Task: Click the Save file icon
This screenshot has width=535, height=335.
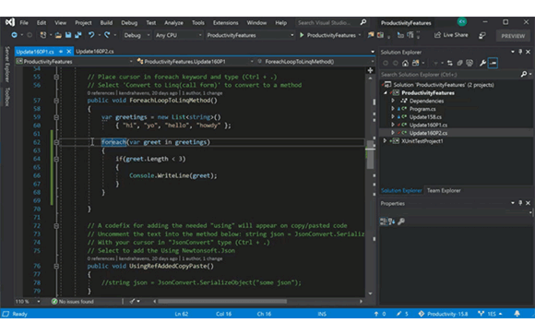Action: pyautogui.click(x=68, y=35)
